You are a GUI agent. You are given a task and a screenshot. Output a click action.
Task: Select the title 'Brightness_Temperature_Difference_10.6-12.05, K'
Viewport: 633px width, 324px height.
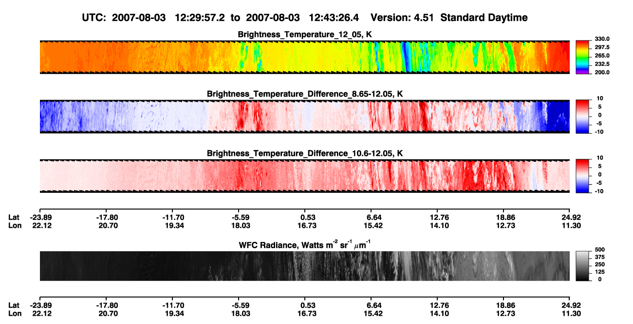point(305,153)
